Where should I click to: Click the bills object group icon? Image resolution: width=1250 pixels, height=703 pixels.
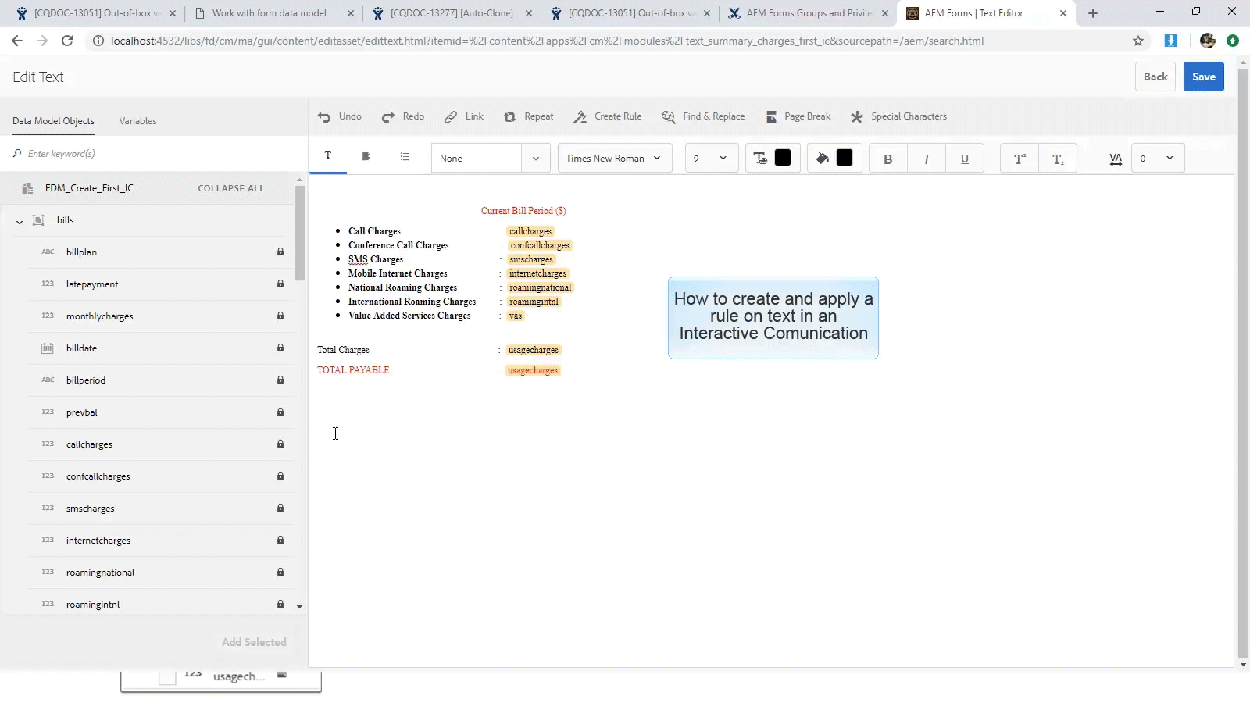click(x=37, y=220)
